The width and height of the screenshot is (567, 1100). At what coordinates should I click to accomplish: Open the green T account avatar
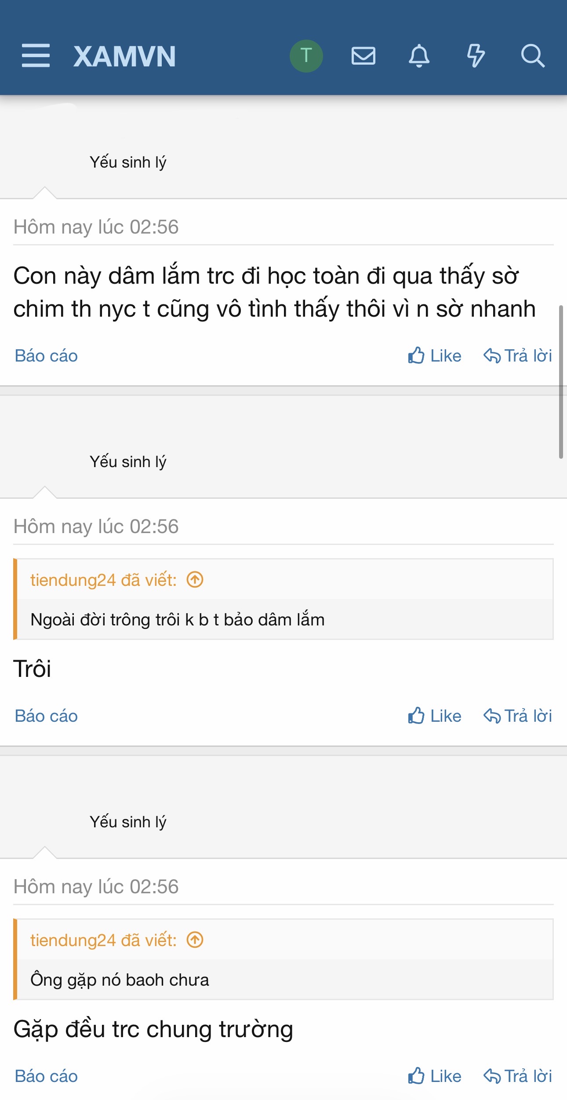(306, 56)
